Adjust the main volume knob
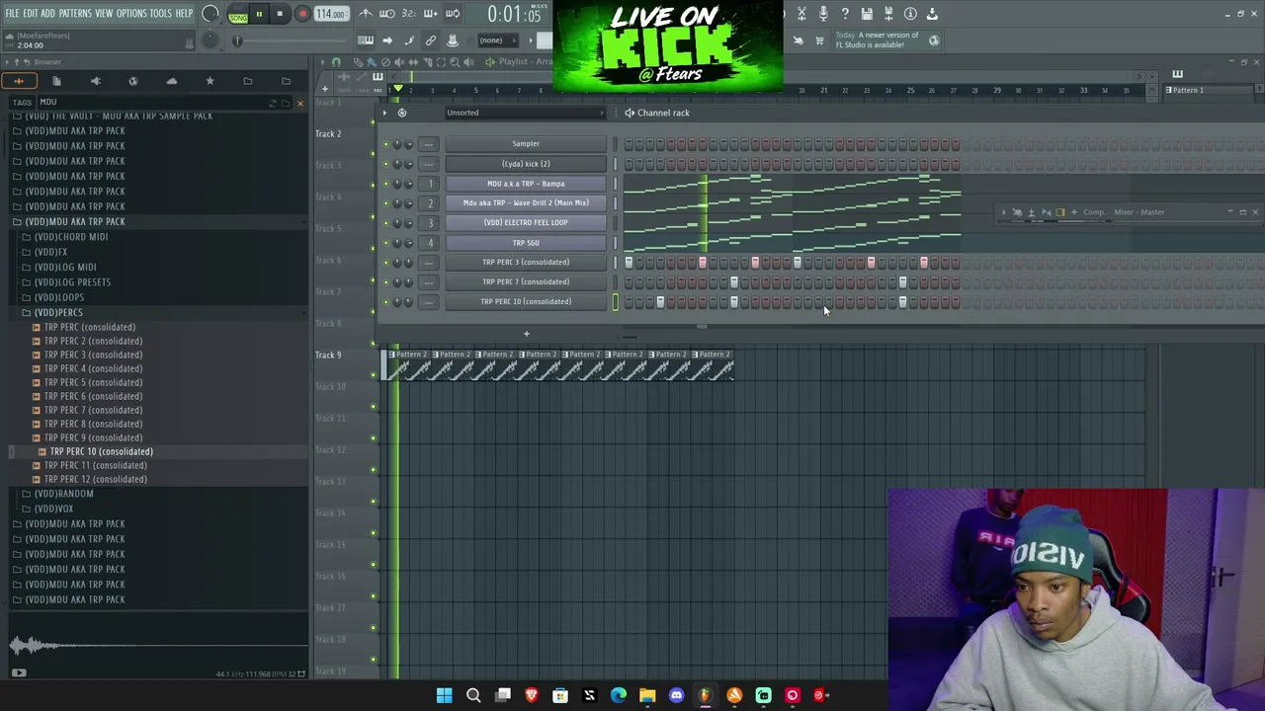1265x711 pixels. (211, 14)
